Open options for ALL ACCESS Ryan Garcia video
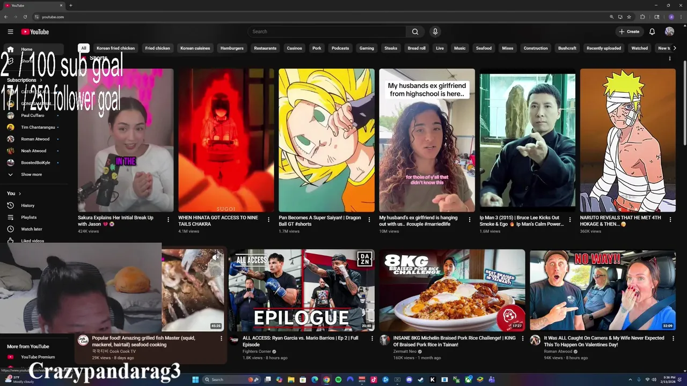Screen dimensions: 687x386 tap(372, 338)
